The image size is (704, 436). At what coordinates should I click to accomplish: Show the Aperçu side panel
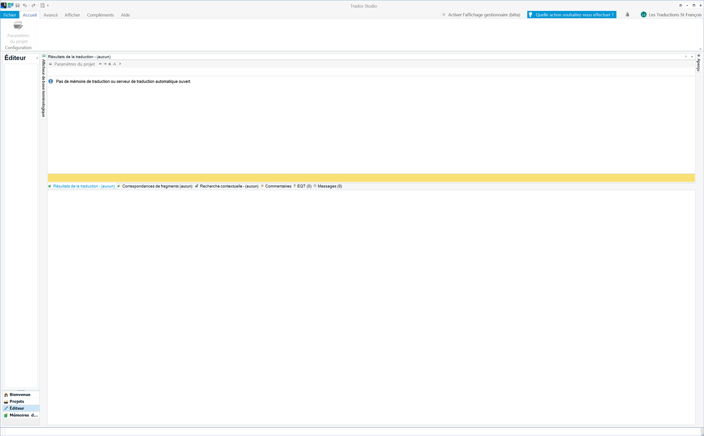699,64
